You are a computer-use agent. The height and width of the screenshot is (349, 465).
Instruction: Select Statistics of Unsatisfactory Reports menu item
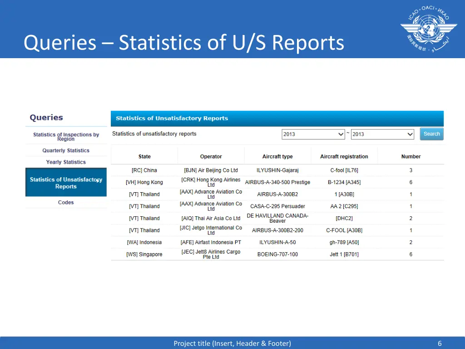tap(66, 182)
